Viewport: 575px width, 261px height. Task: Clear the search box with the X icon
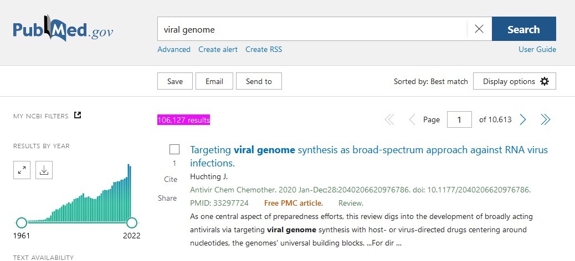tap(479, 29)
